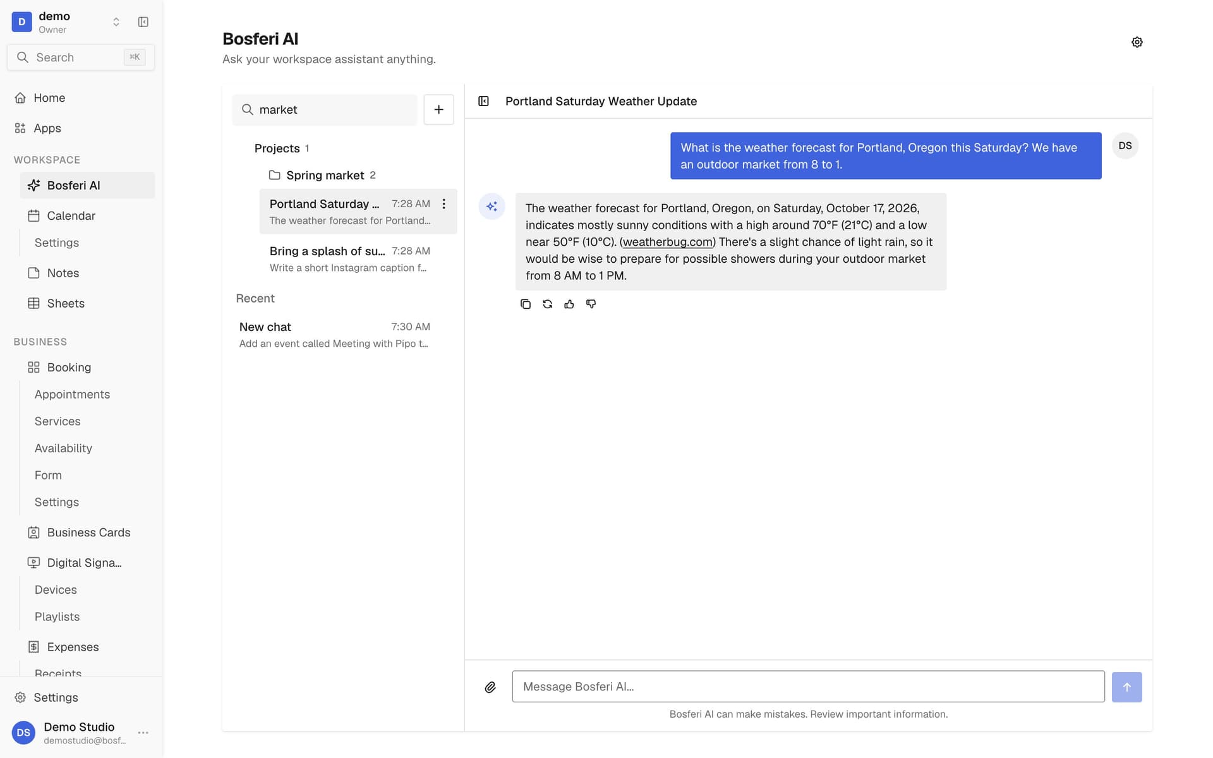Screen dimensions: 1213x758
Task: Open the Form item under Booking
Action: pos(48,475)
